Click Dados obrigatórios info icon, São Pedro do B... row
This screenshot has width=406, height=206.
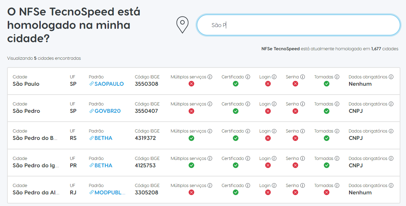click(x=391, y=131)
